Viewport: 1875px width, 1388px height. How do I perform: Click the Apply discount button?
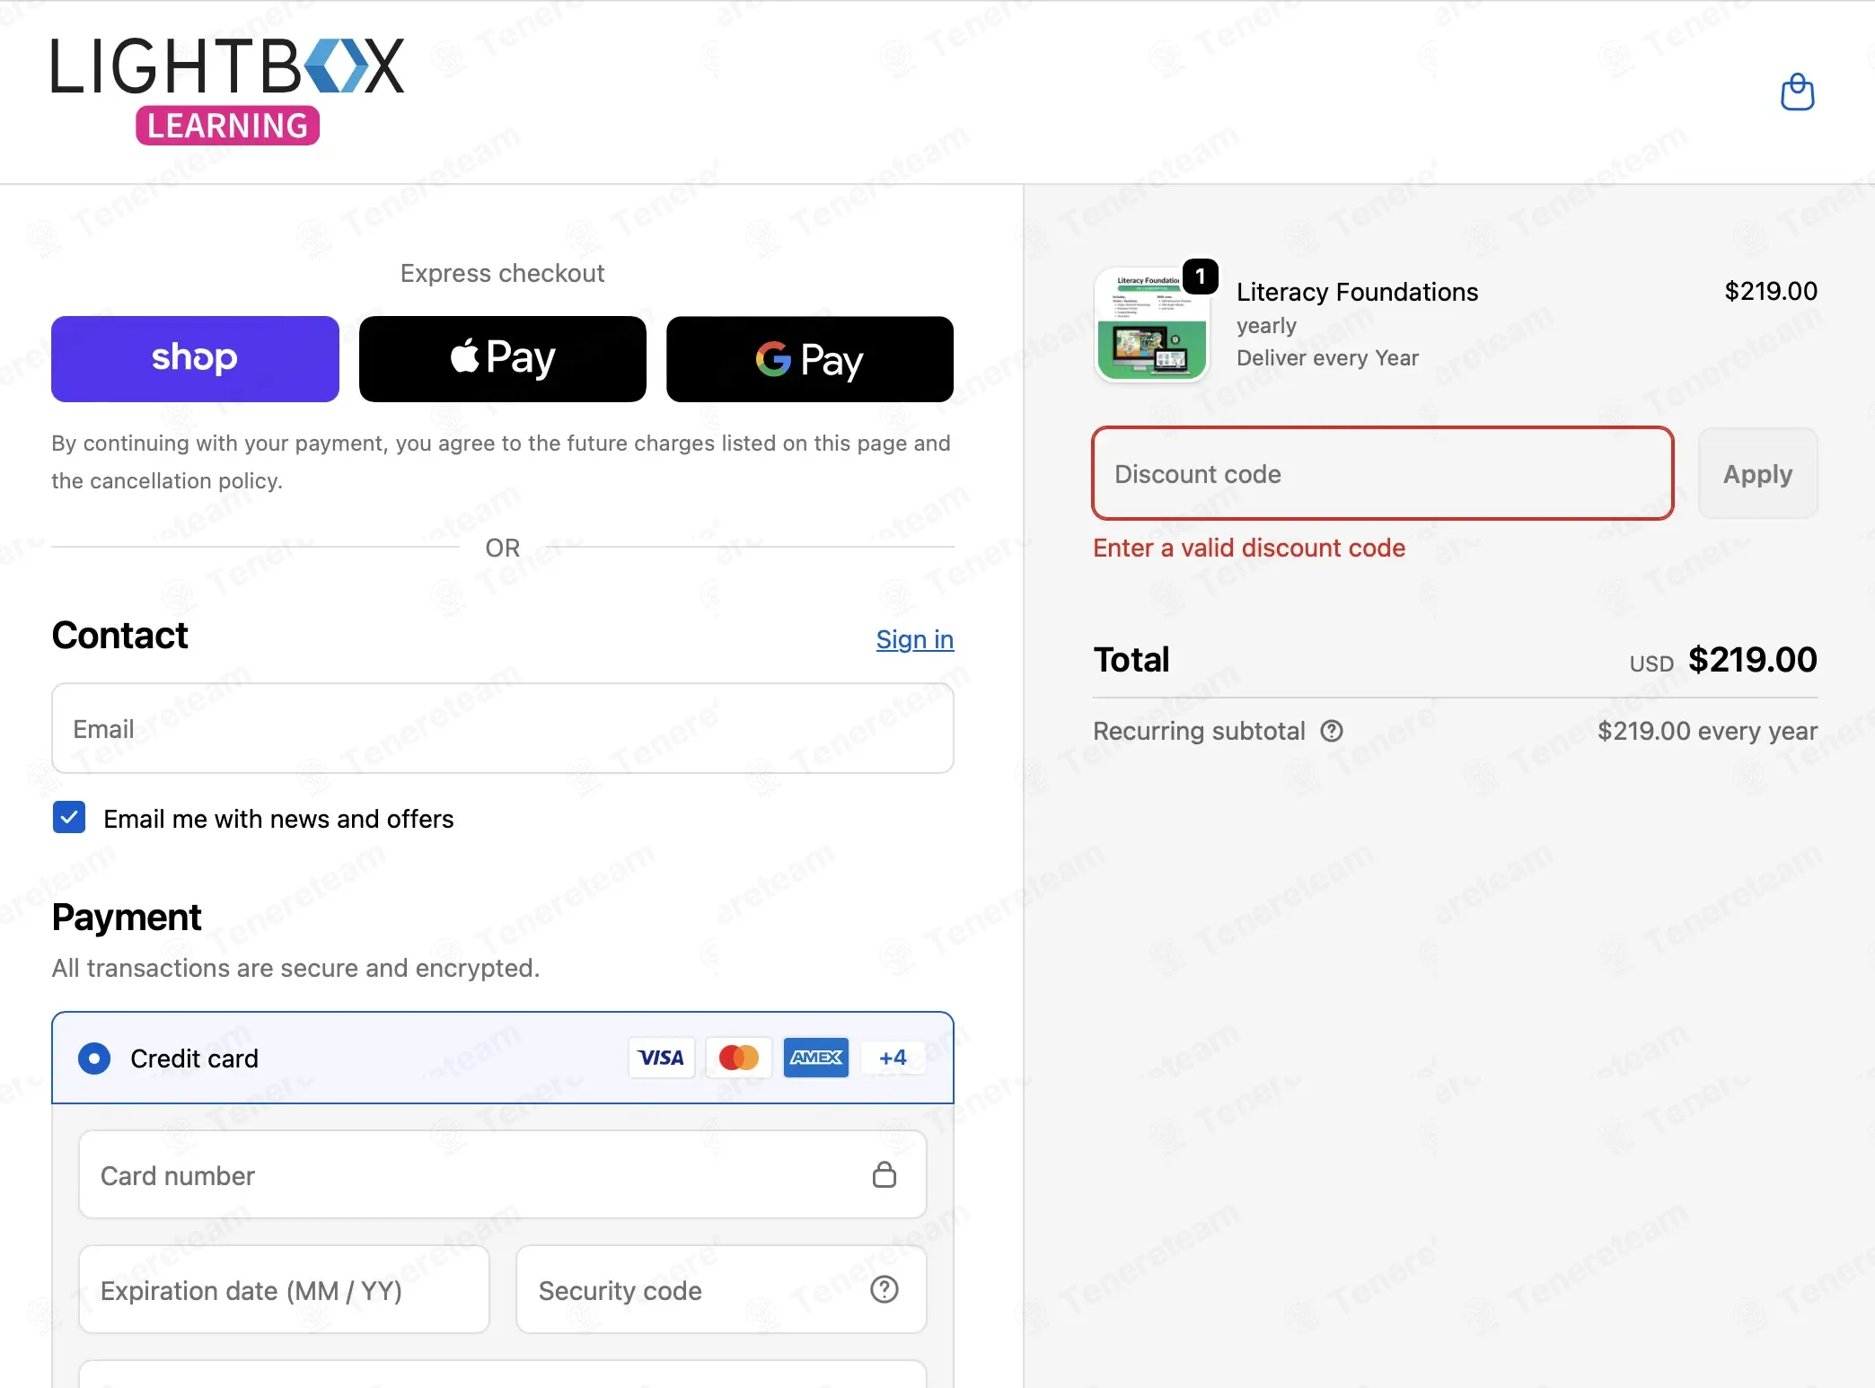[1758, 473]
